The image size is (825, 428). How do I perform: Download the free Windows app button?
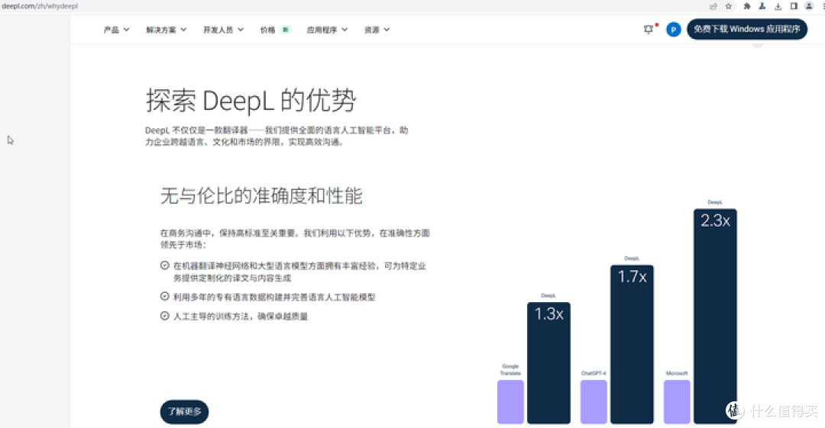click(746, 29)
